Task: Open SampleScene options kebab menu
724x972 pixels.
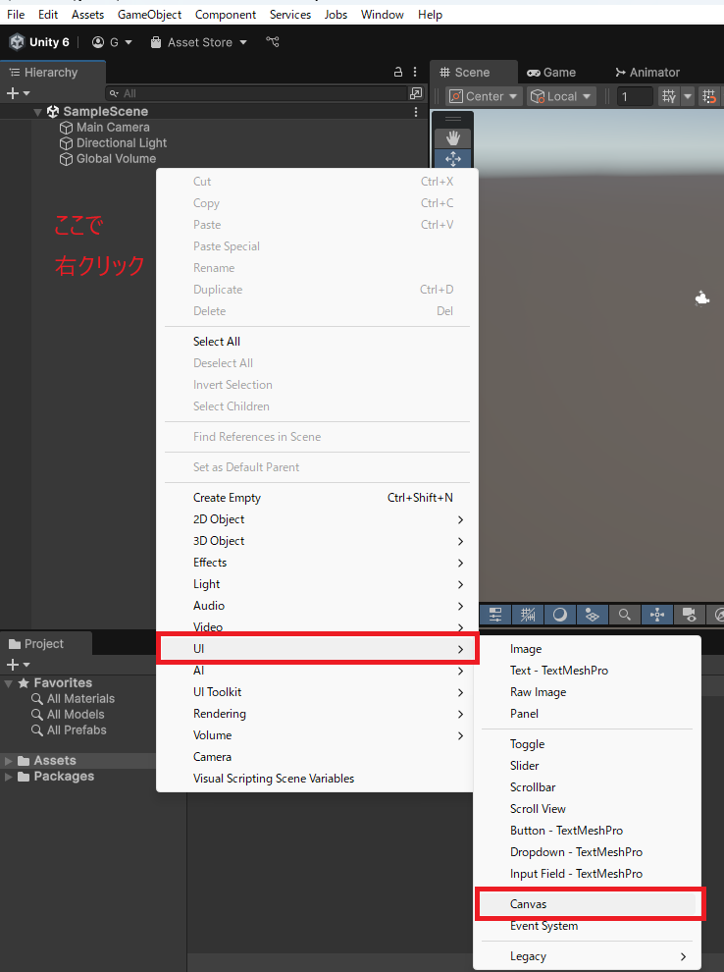Action: 416,112
